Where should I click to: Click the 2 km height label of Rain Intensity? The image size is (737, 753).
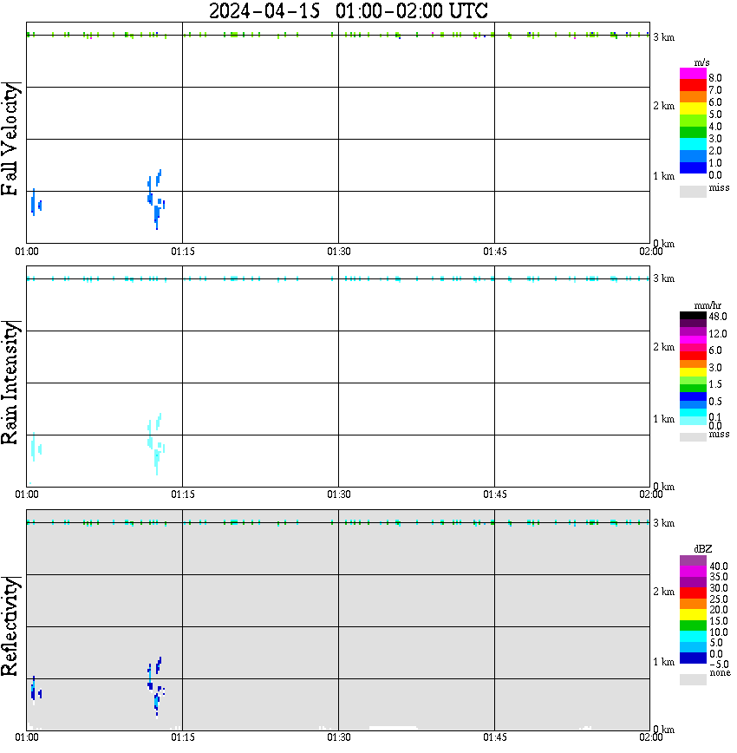pyautogui.click(x=663, y=347)
